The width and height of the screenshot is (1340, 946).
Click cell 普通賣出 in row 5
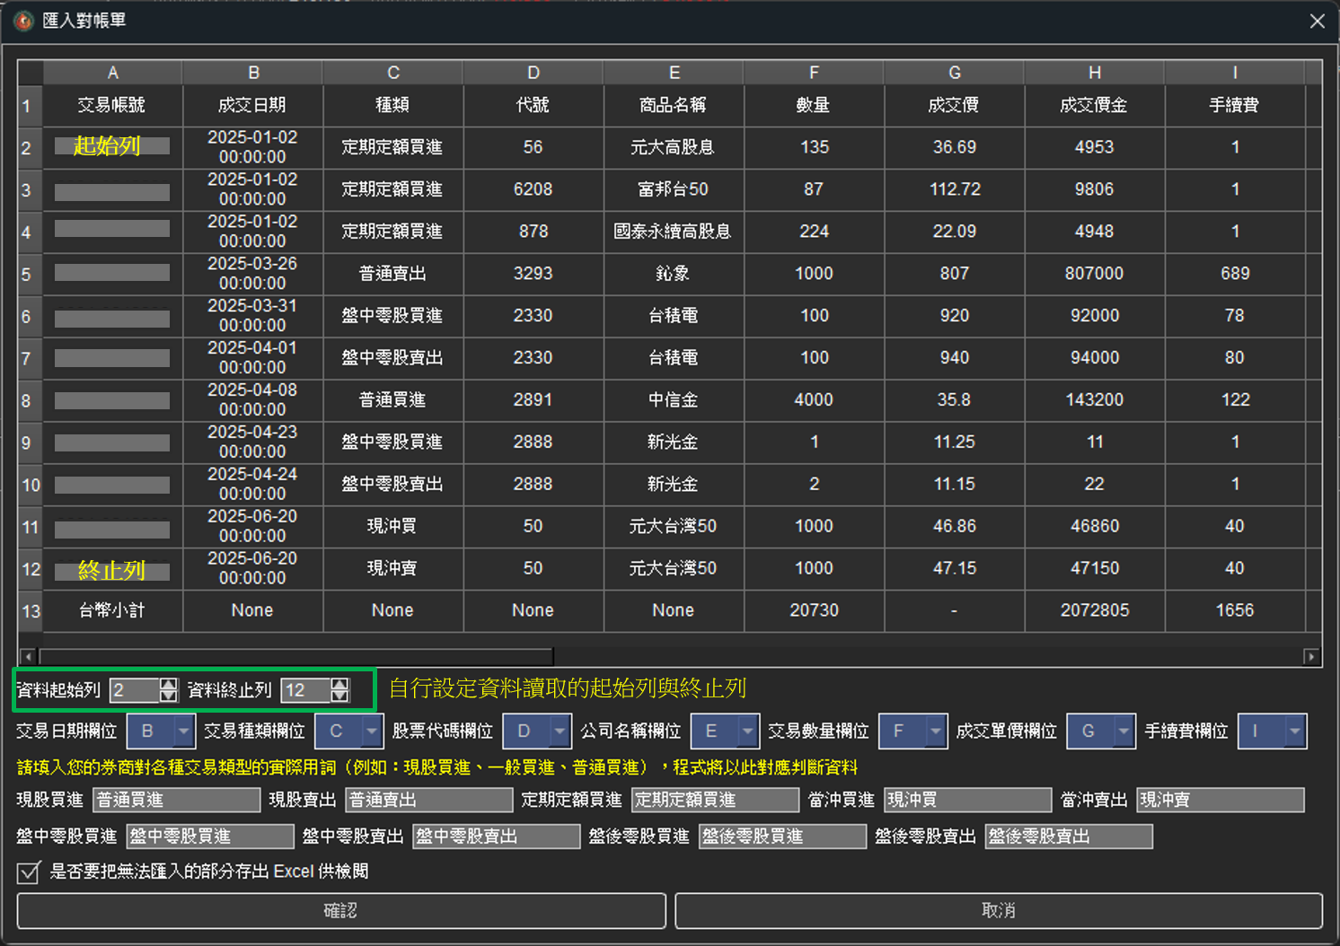393,274
